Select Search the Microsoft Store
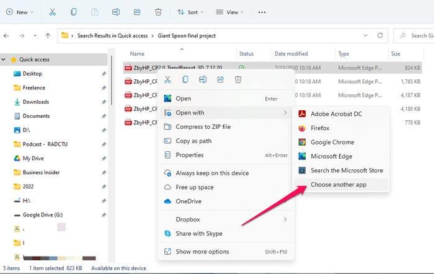The width and height of the screenshot is (434, 274). coord(341,170)
